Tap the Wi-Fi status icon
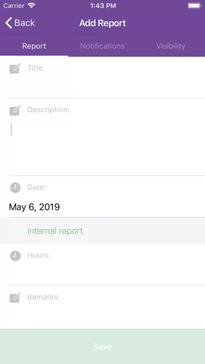The height and width of the screenshot is (364, 205). click(31, 5)
